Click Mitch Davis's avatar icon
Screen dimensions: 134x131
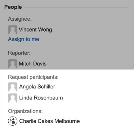coord(13,64)
